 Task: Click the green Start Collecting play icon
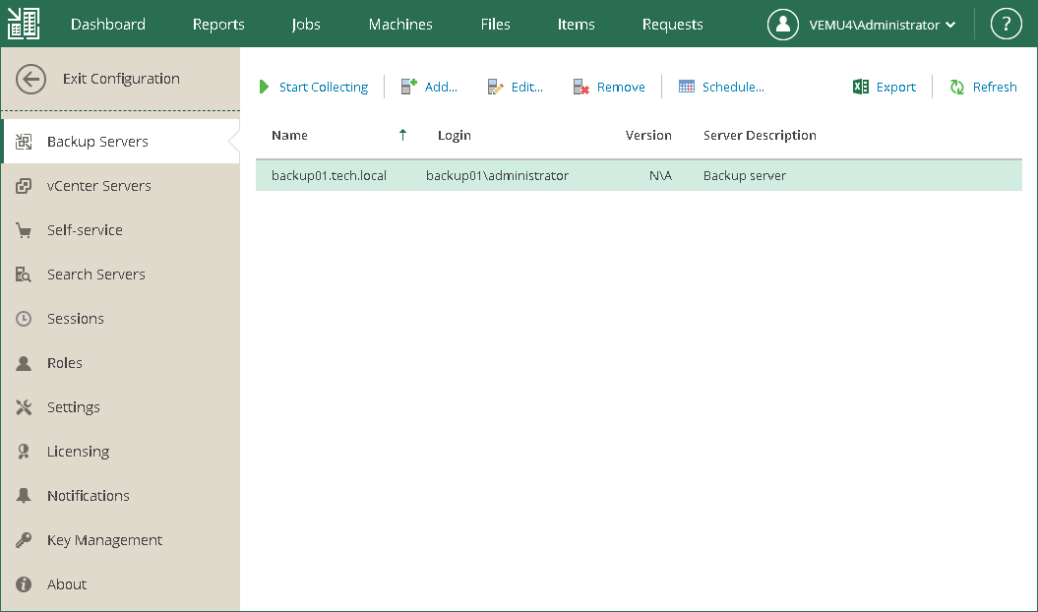[264, 87]
